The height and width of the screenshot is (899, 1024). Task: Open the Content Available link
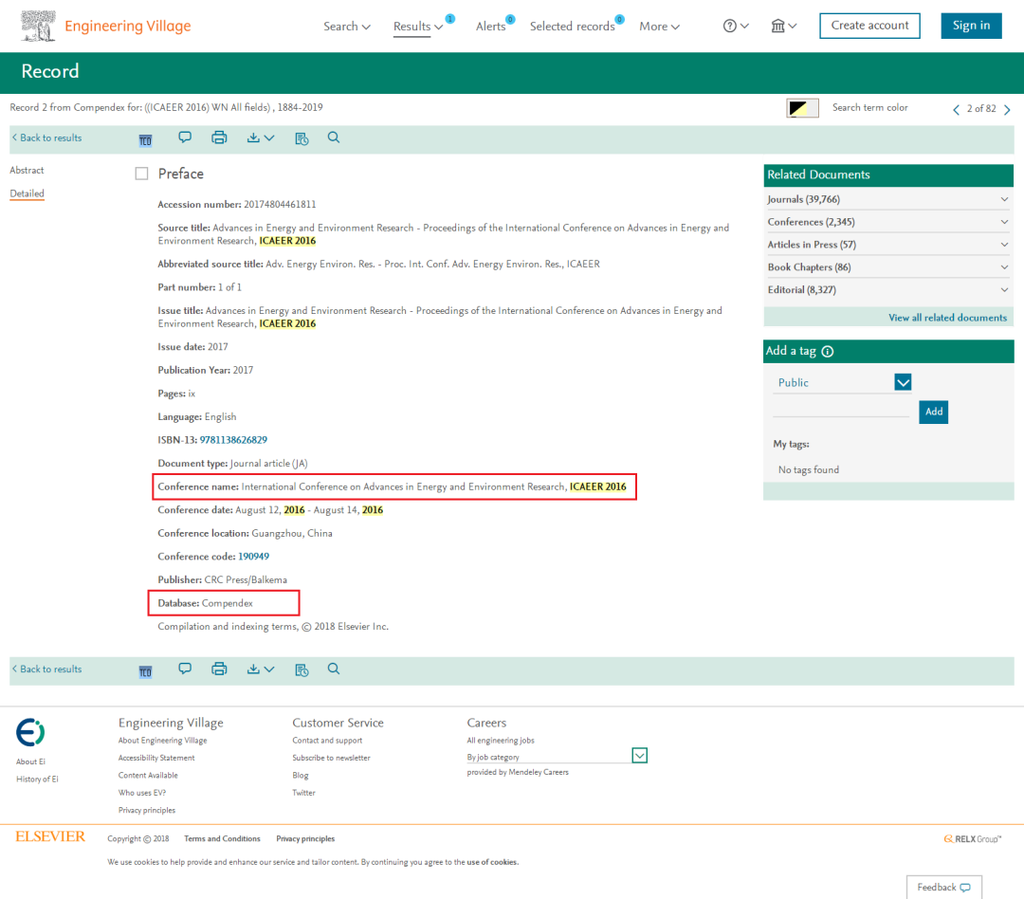[x=148, y=776]
